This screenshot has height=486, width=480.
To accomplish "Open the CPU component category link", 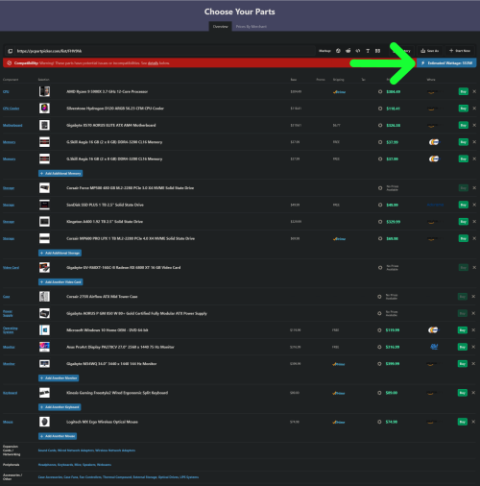I will pos(6,92).
